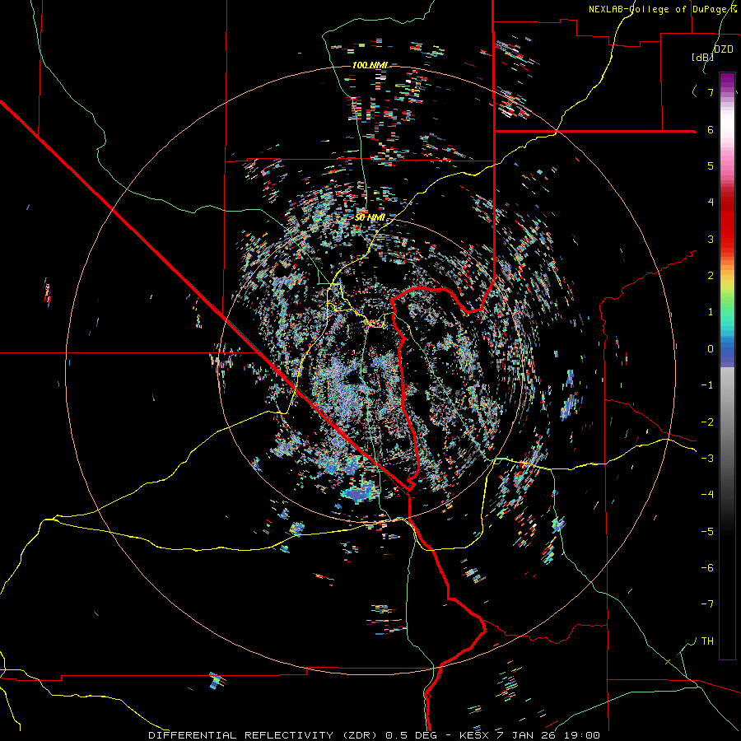Click the 4 value on the color scale
The image size is (741, 741).
coord(711,203)
